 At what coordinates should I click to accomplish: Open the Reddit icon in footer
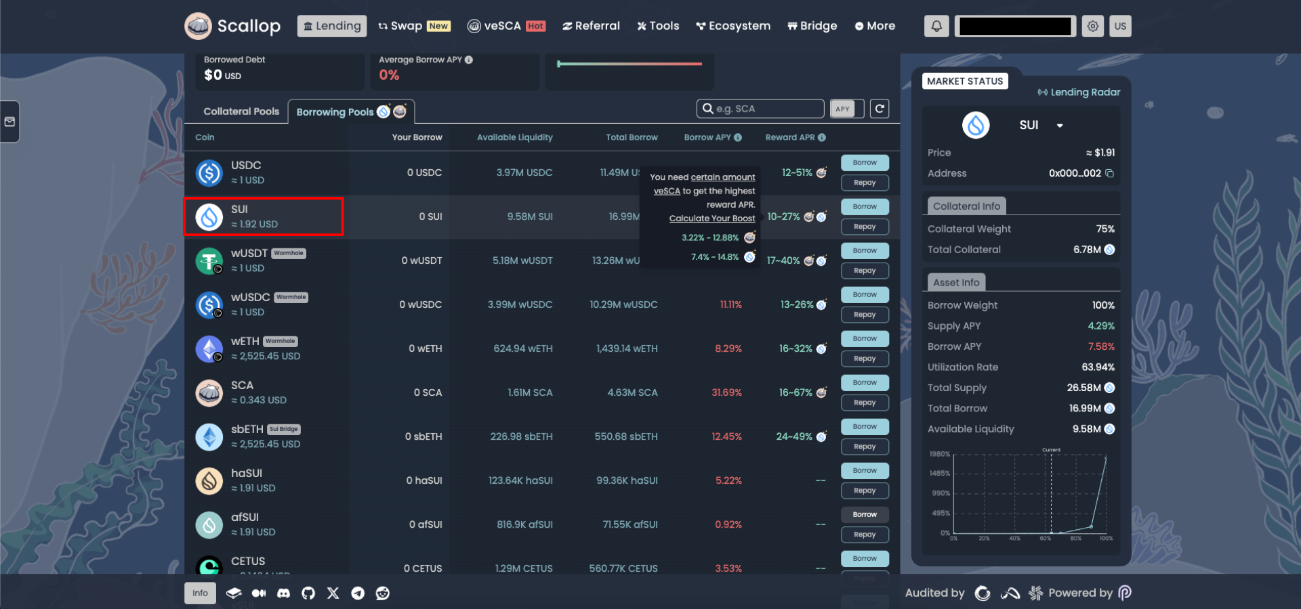(383, 593)
